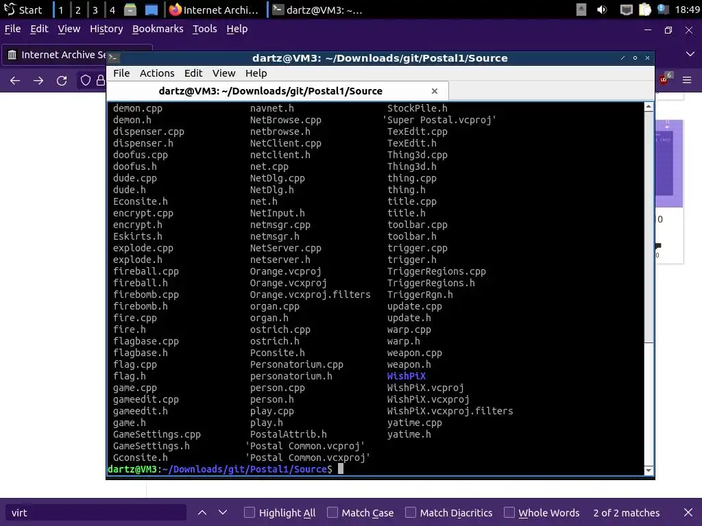Open Firefox History menu
Screen dimensions: 702x526
106,29
